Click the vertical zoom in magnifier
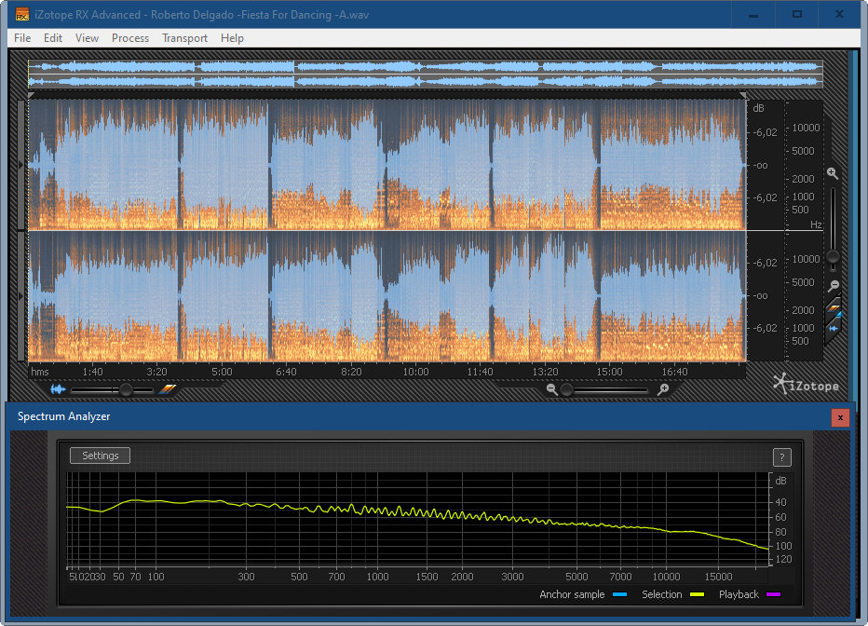This screenshot has width=868, height=626. point(832,173)
